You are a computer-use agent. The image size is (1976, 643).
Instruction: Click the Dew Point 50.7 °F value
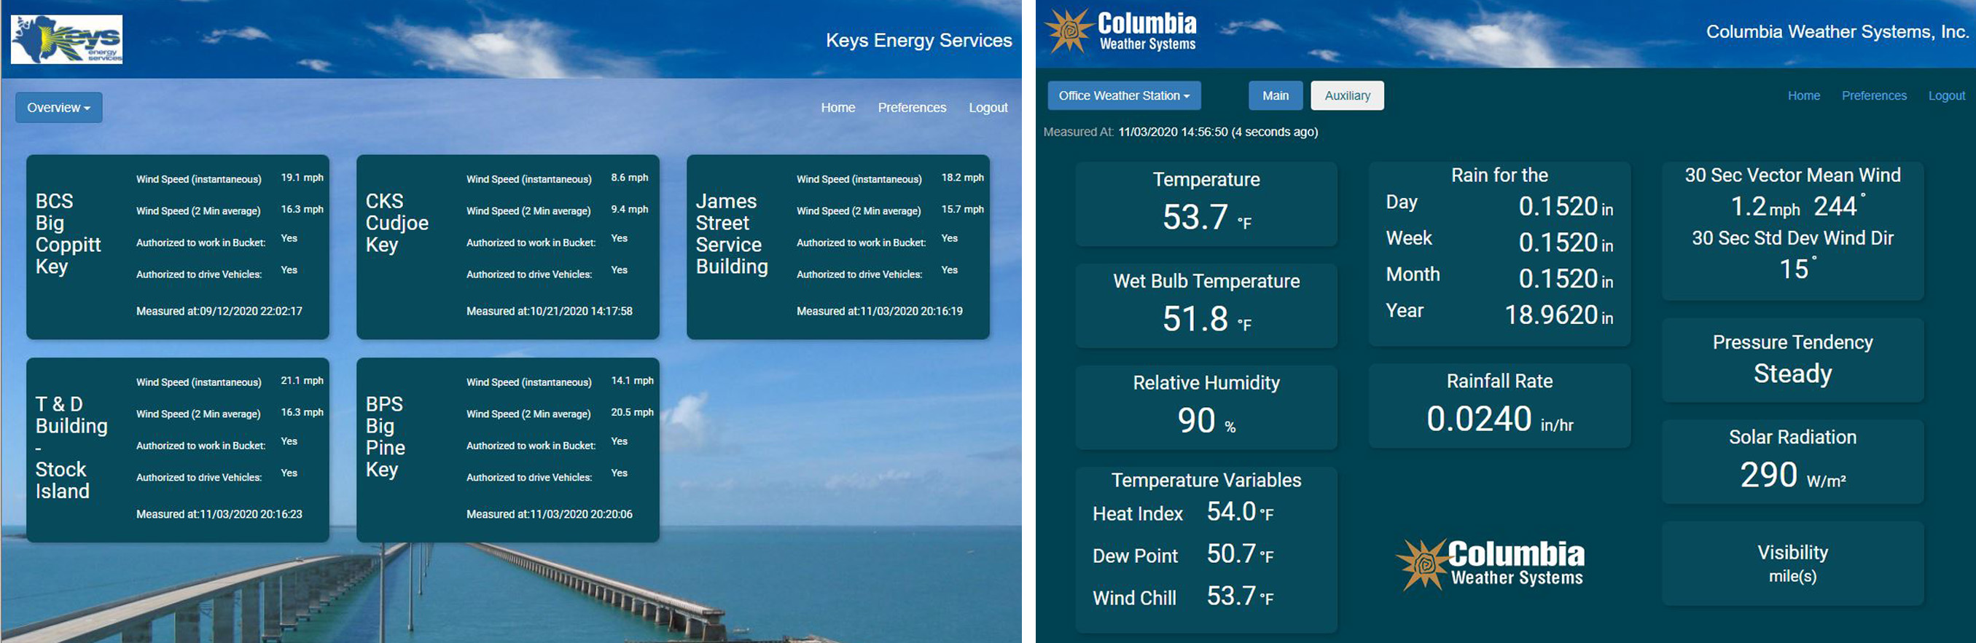1240,554
